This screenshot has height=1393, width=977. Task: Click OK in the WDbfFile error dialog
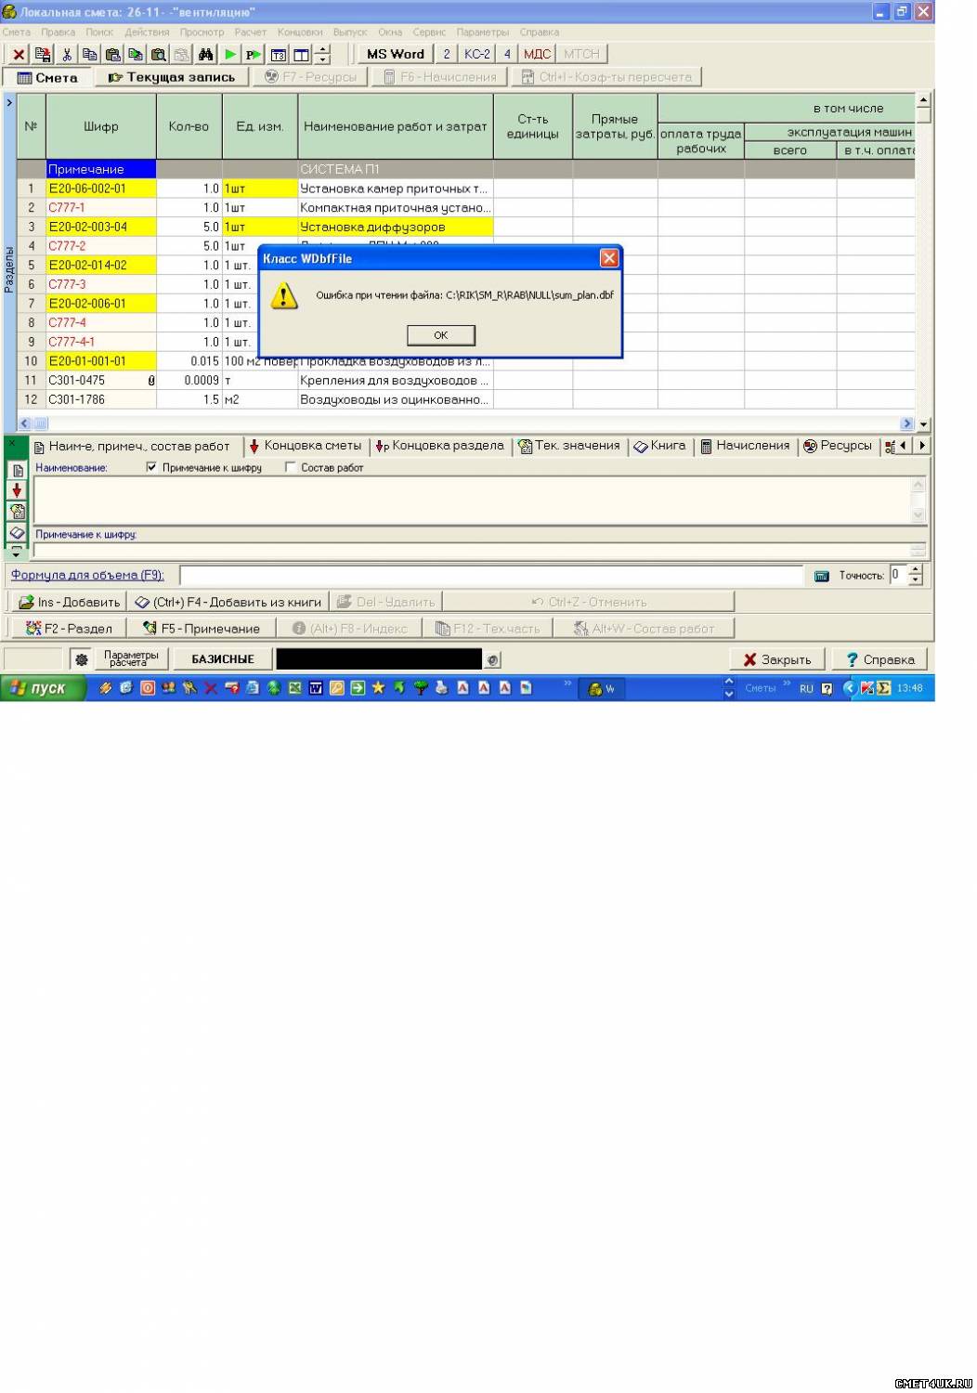[441, 335]
